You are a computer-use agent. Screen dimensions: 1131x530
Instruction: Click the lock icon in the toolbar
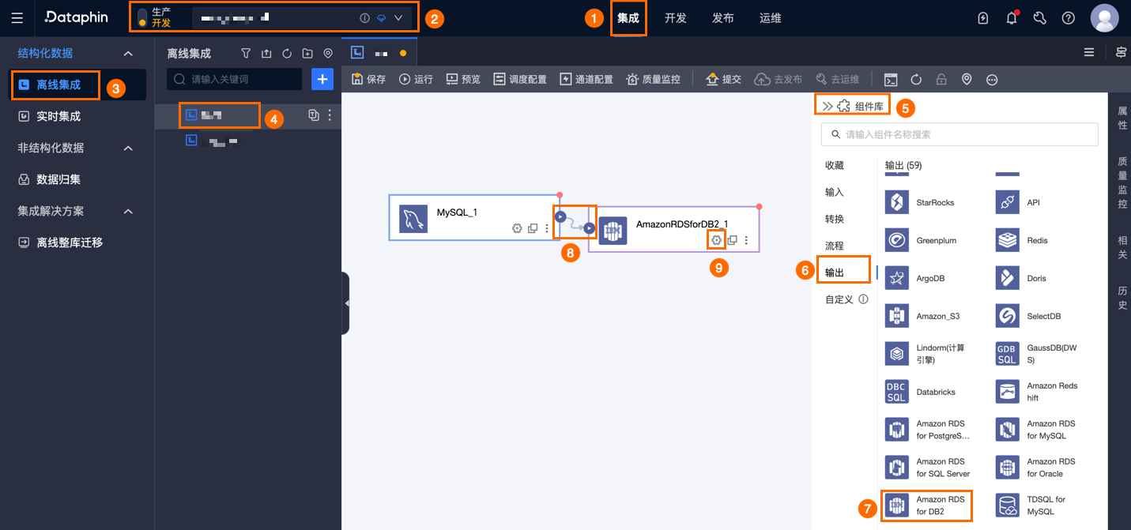point(941,79)
